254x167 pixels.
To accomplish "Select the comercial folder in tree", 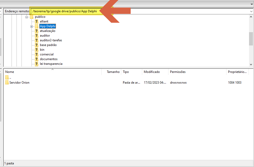I will 47,54.
